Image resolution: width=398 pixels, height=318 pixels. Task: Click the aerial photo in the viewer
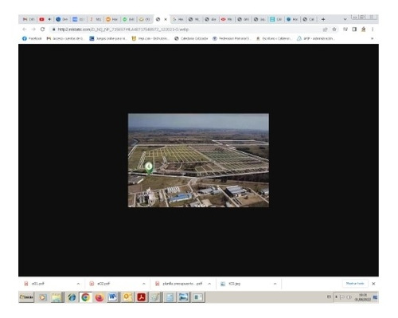(x=198, y=160)
